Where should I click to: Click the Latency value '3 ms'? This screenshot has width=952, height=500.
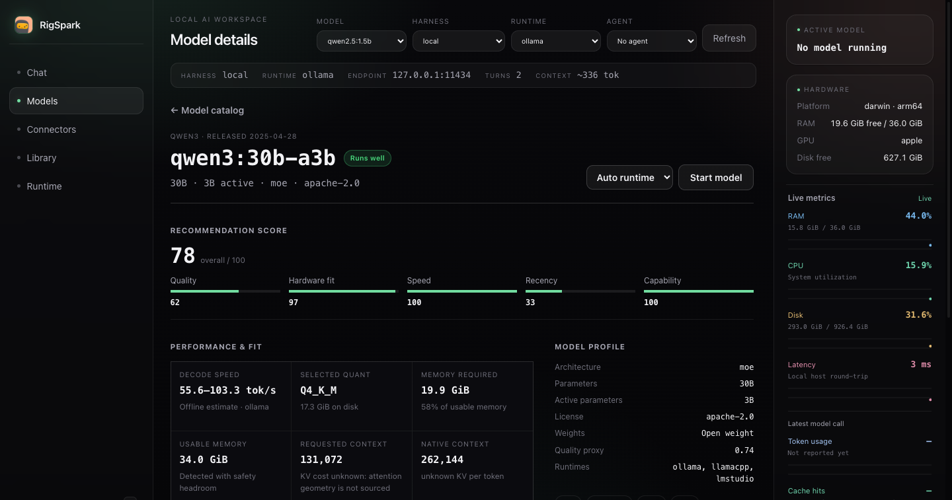921,365
